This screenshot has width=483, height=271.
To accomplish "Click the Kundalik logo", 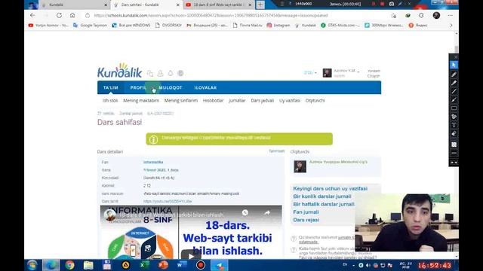I will (x=119, y=71).
